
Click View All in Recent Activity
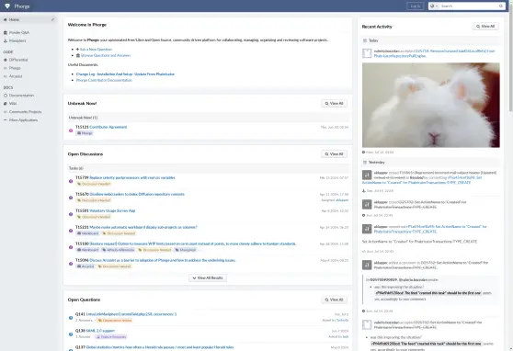(485, 26)
